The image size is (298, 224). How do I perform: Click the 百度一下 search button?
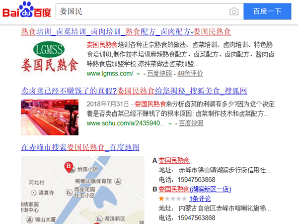point(267,11)
